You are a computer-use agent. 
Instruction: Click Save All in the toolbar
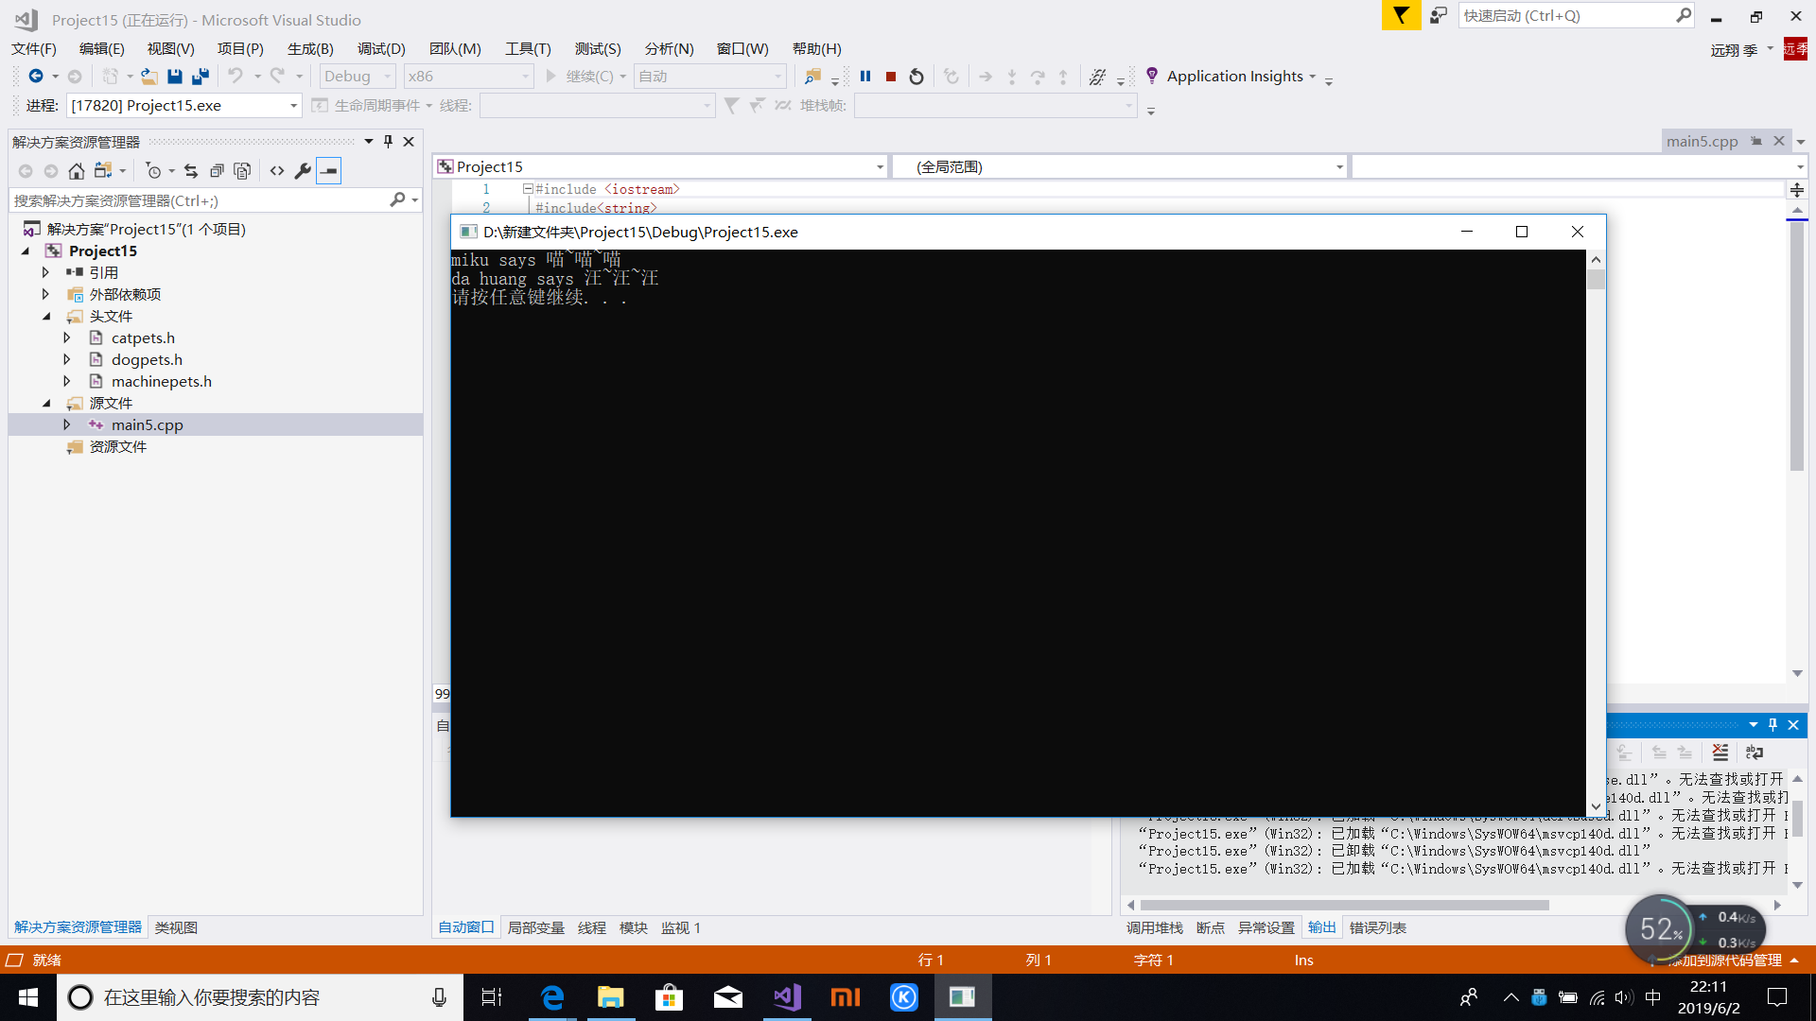click(200, 77)
